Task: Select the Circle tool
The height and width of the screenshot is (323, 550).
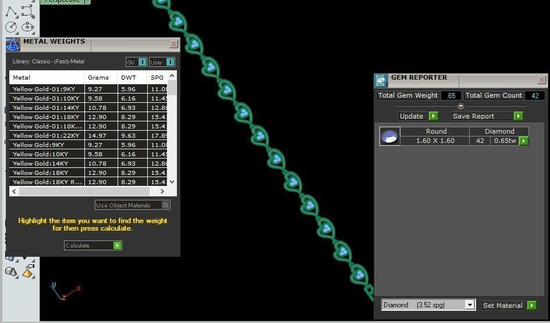Action: (x=12, y=27)
